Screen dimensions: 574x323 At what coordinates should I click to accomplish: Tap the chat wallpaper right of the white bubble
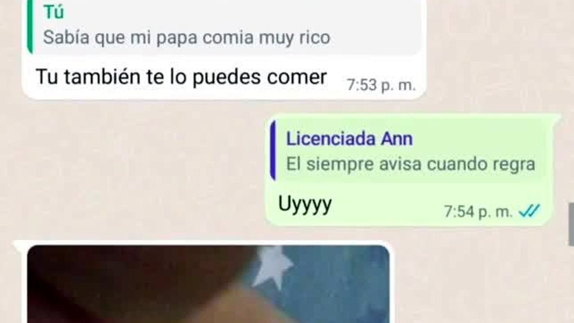[x=493, y=54]
